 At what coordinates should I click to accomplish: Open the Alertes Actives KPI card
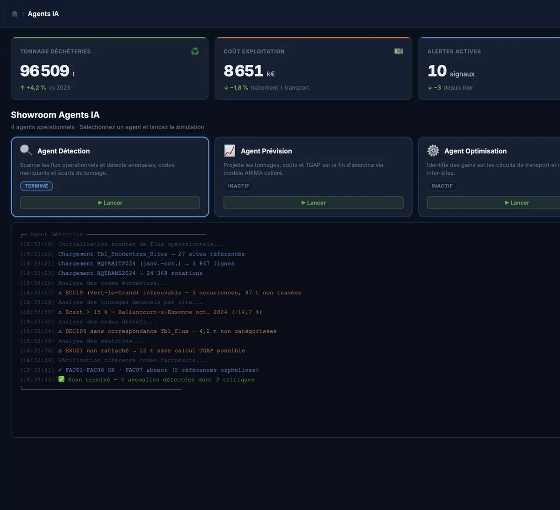[x=489, y=69]
